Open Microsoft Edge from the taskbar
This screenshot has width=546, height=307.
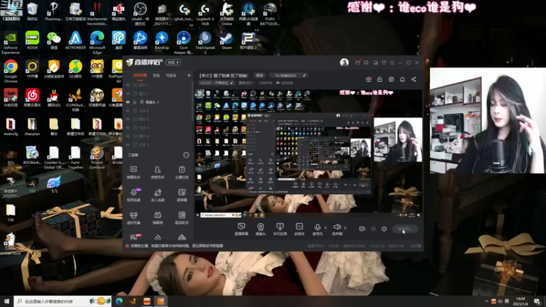119,301
